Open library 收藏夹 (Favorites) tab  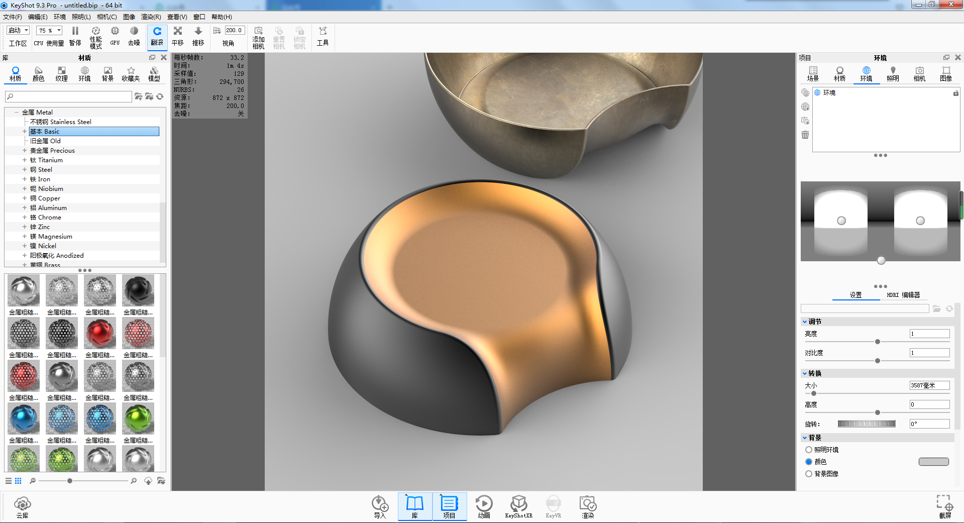(131, 74)
